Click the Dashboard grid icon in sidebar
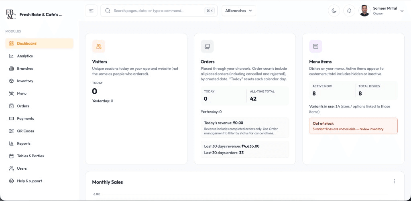The height and width of the screenshot is (201, 411). click(x=11, y=43)
